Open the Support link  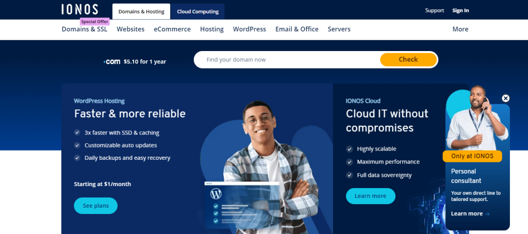(434, 10)
